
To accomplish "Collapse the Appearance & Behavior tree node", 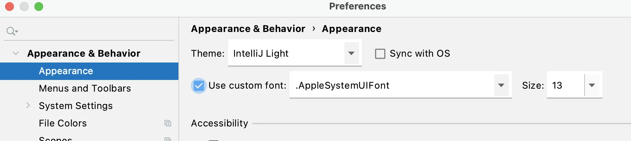I will tap(16, 53).
